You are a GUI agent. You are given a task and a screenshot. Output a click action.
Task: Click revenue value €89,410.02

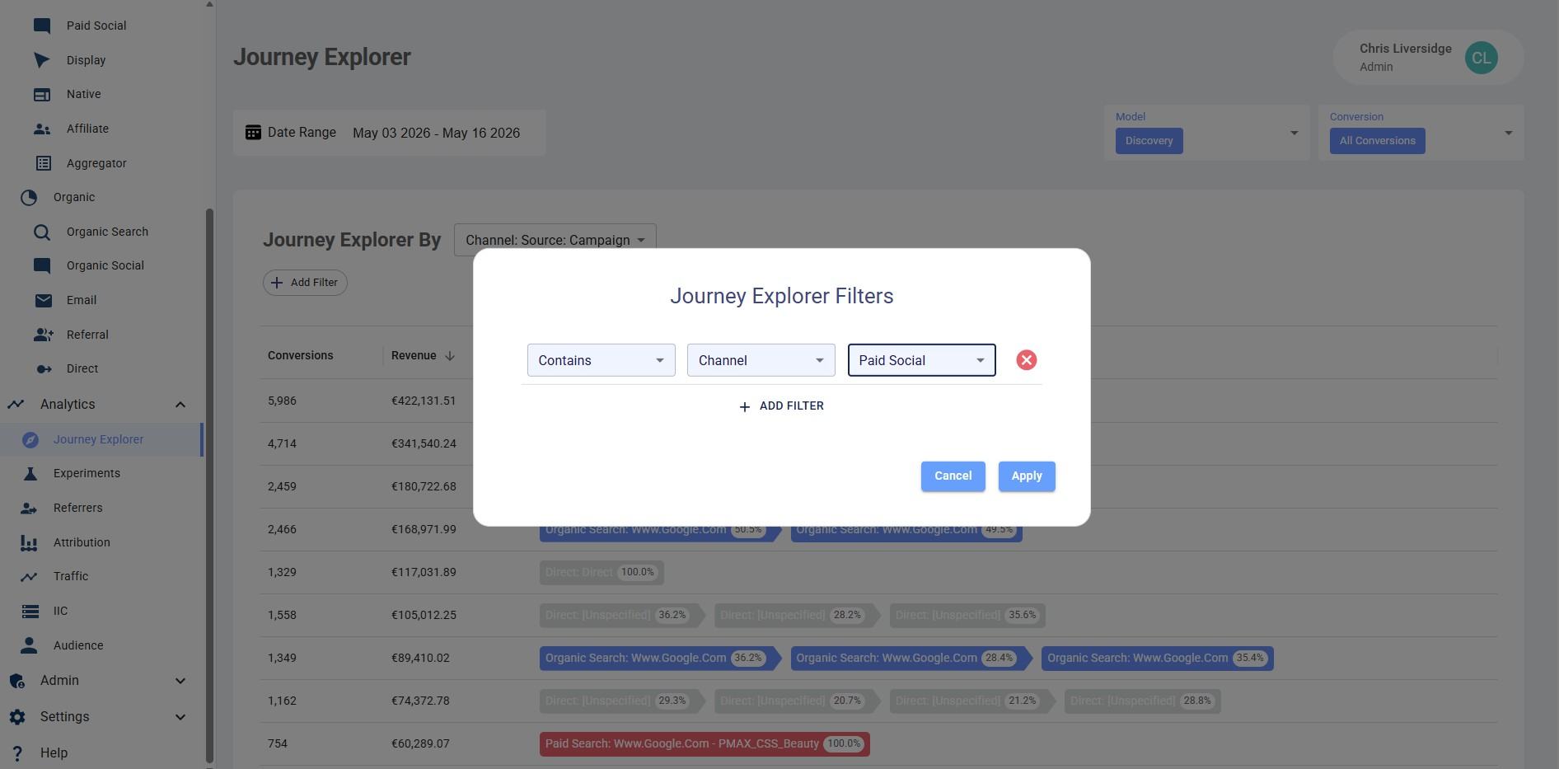pos(424,659)
